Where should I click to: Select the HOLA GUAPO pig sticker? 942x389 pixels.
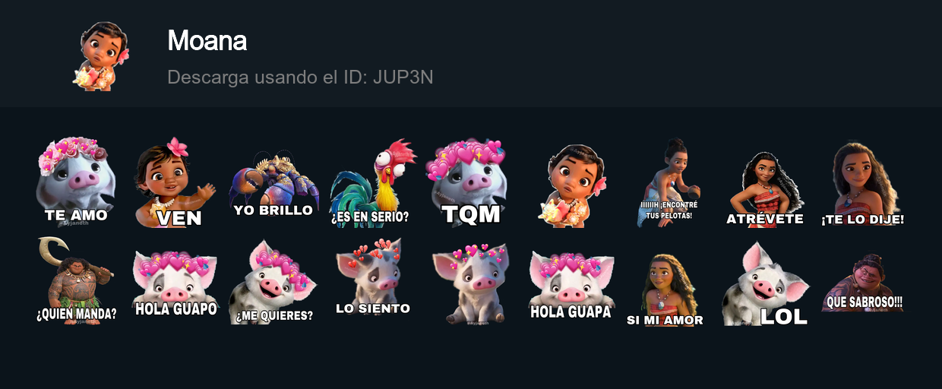175,283
